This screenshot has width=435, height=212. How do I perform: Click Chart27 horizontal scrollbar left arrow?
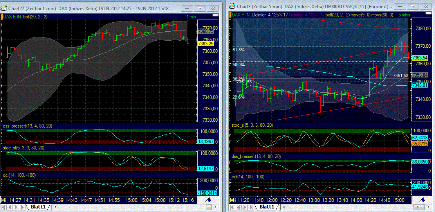(55, 207)
